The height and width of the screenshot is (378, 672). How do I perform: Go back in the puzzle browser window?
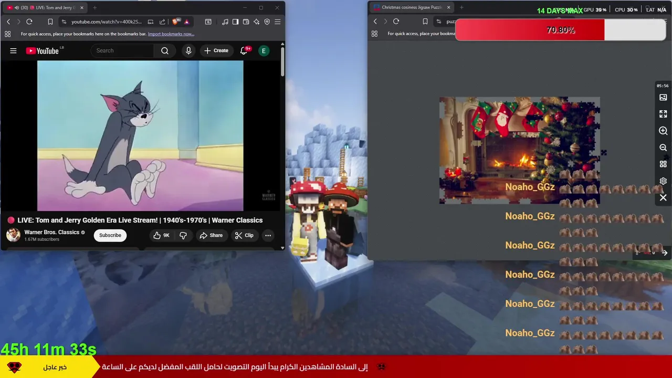pyautogui.click(x=375, y=21)
